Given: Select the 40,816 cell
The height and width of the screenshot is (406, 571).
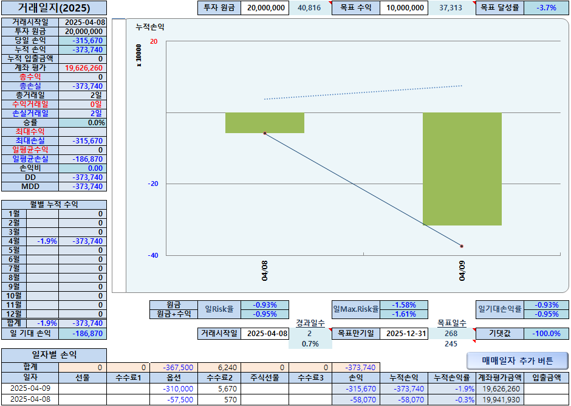Looking at the screenshot, I should coord(310,8).
